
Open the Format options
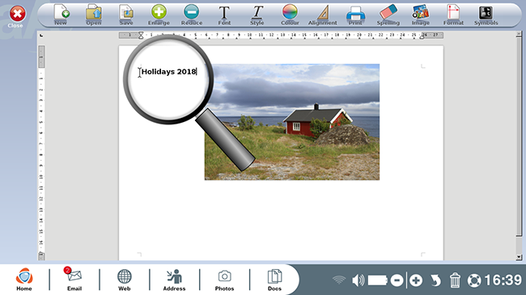coord(453,15)
